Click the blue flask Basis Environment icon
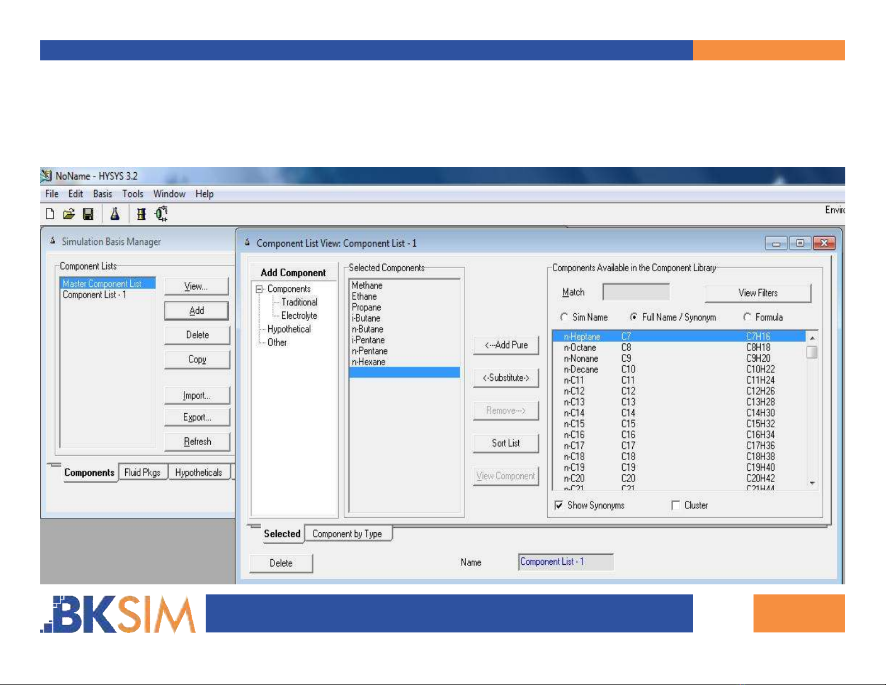Image resolution: width=886 pixels, height=685 pixels. [115, 214]
